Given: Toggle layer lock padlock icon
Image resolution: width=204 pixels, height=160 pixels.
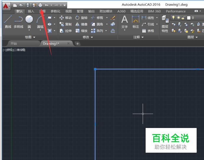Looking at the screenshot, I should [x=183, y=18].
